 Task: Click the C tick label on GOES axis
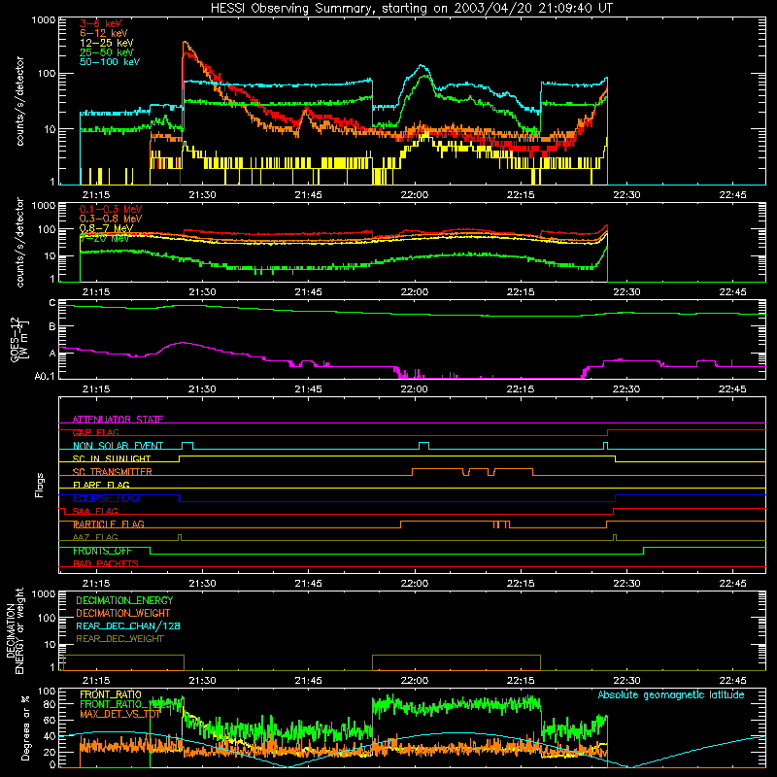(52, 303)
